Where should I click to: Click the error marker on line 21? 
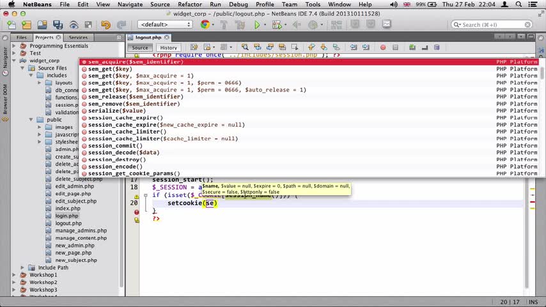[x=137, y=212]
